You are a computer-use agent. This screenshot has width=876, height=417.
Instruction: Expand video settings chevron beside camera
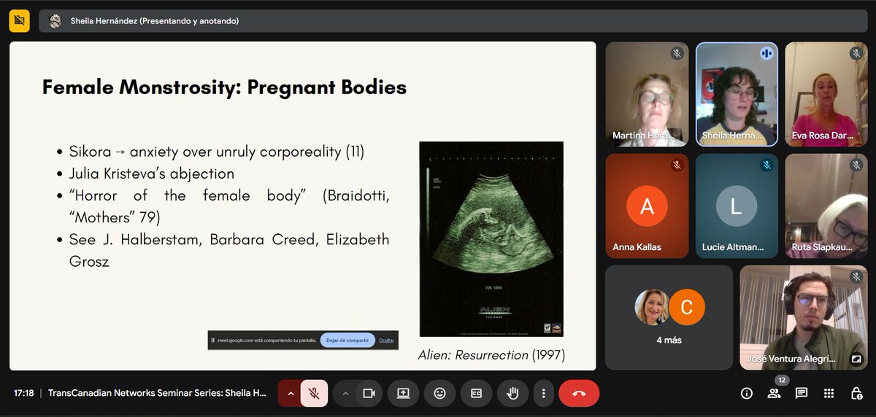click(x=345, y=393)
